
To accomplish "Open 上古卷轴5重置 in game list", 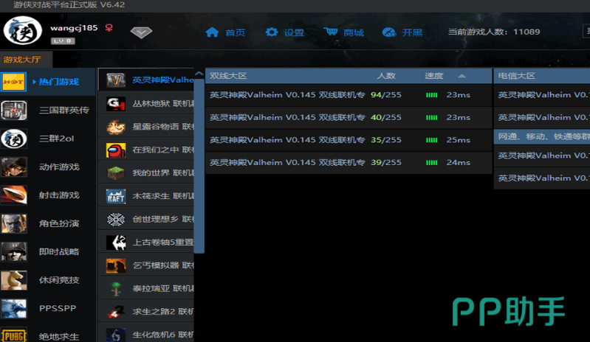I will tap(146, 242).
